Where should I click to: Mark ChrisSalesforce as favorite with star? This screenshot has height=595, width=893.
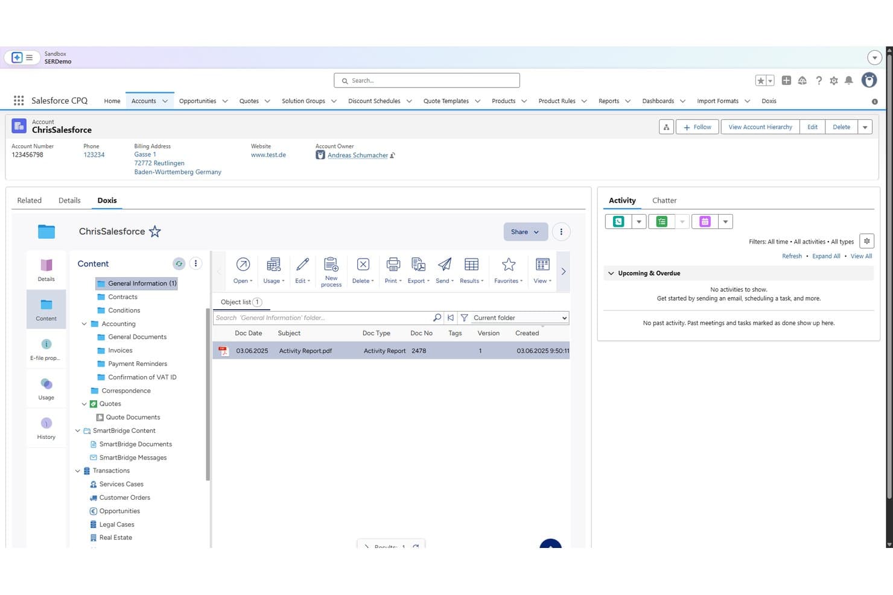pos(155,231)
